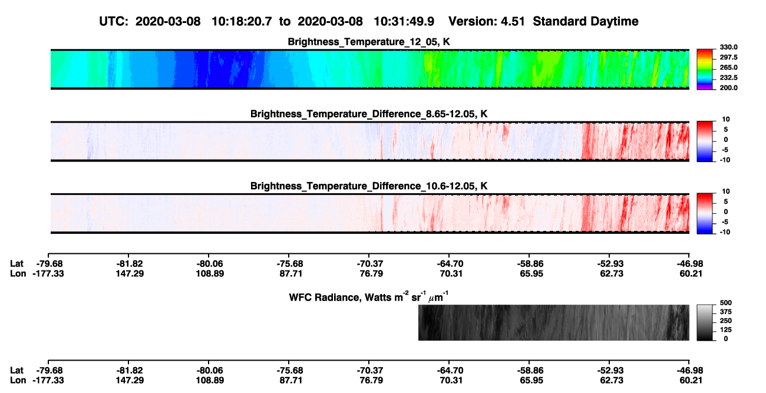
Task: Select the grayscale WFC Radiance image strip
Action: 554,322
